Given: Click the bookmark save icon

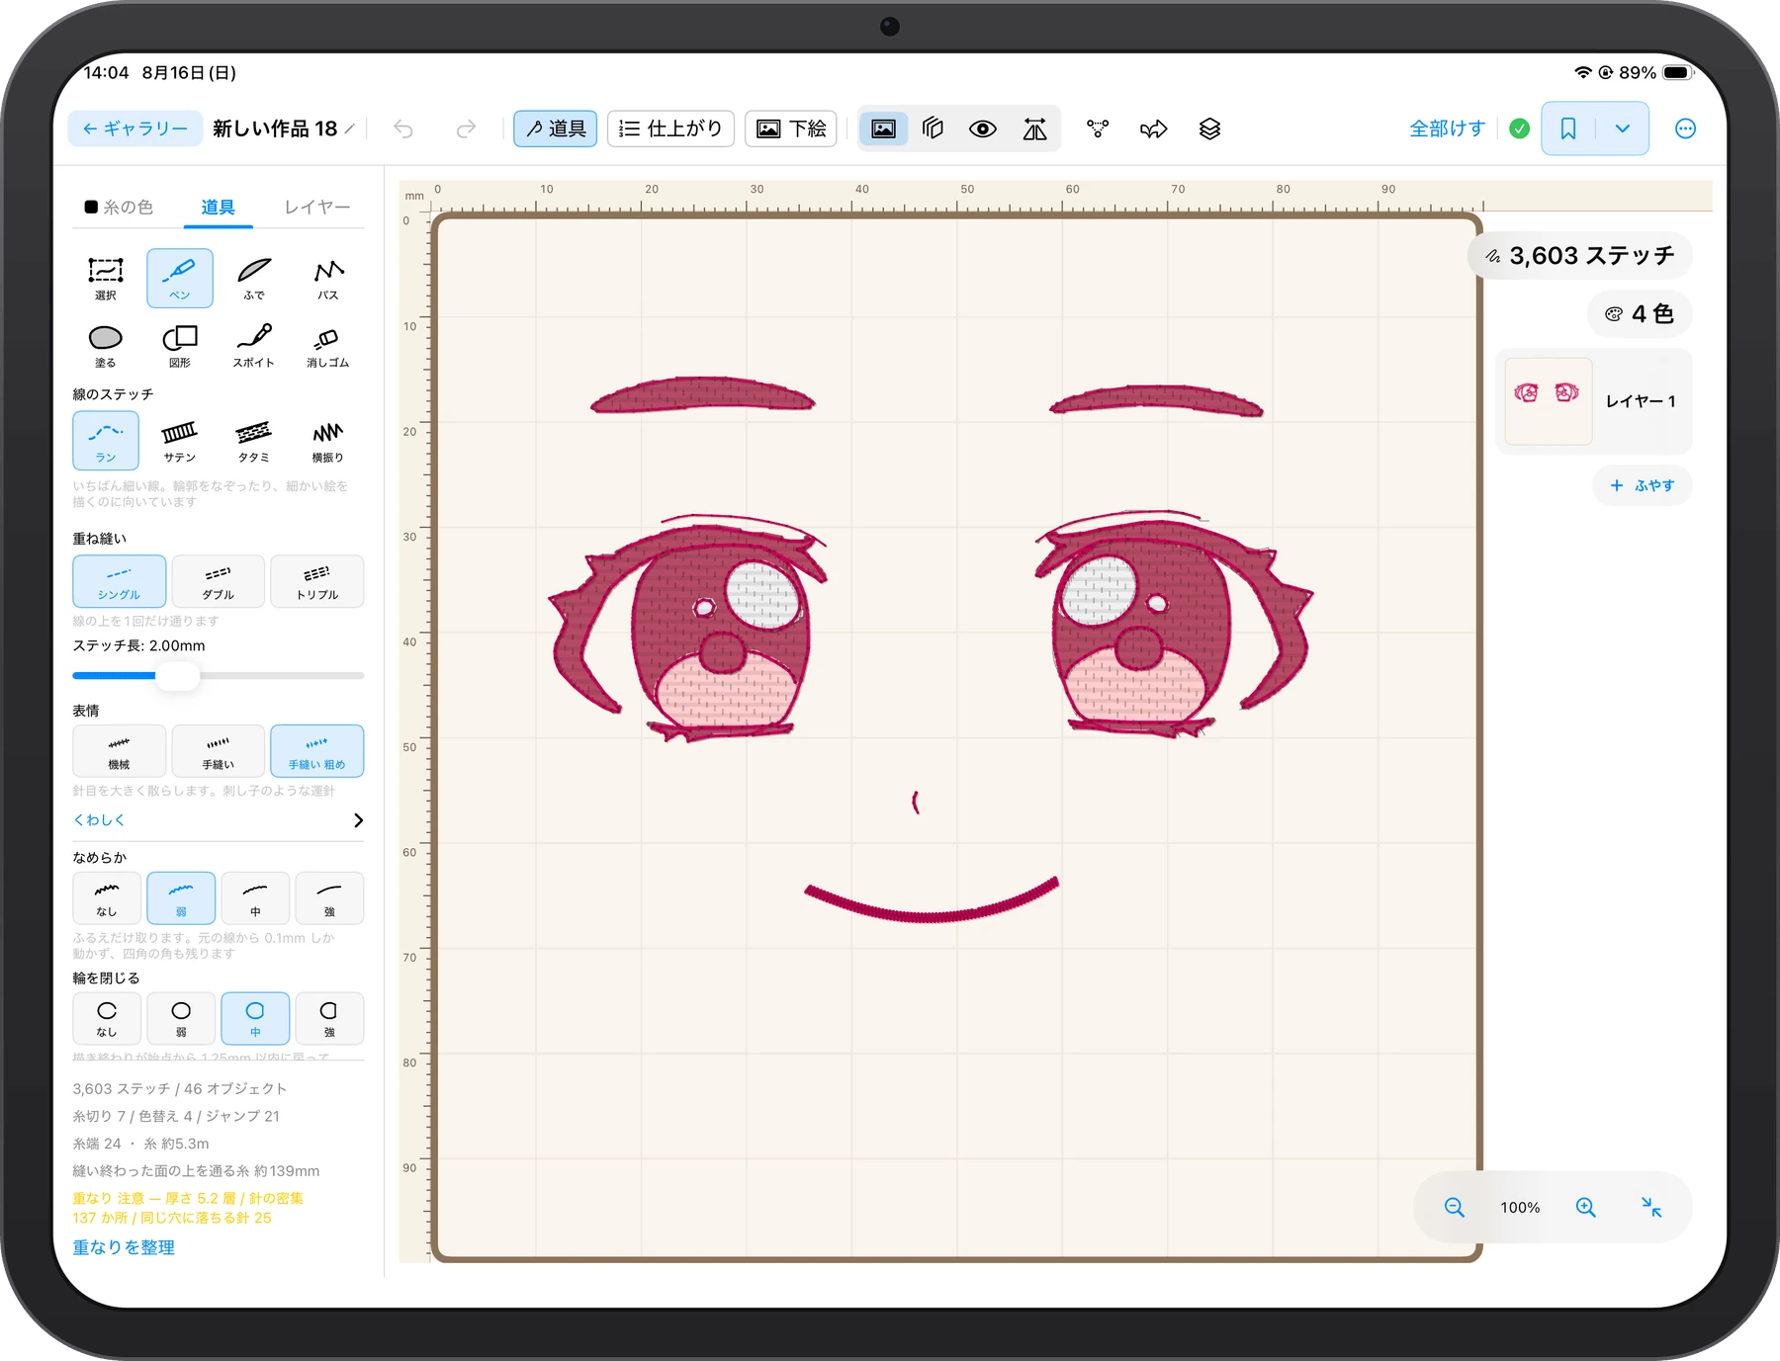Looking at the screenshot, I should 1568,128.
